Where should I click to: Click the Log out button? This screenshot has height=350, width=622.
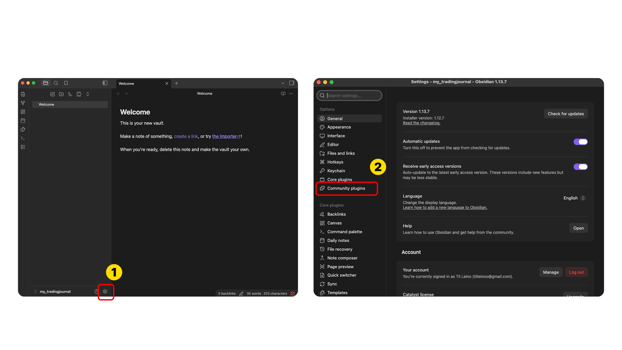(x=576, y=272)
